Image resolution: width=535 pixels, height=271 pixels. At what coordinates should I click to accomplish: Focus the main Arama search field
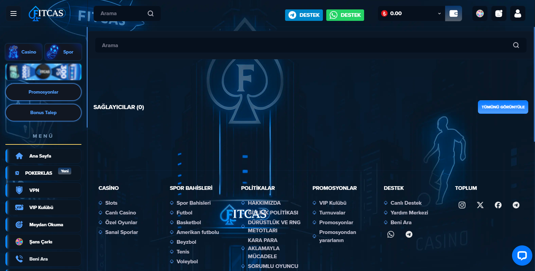tap(304, 45)
